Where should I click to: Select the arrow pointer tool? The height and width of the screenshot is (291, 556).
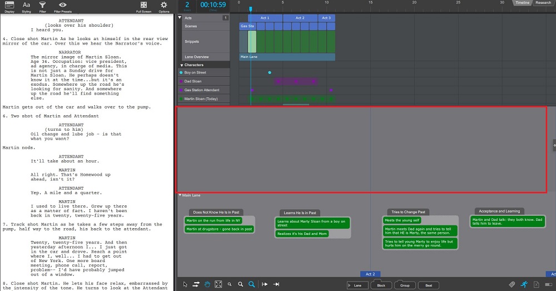pos(185,284)
